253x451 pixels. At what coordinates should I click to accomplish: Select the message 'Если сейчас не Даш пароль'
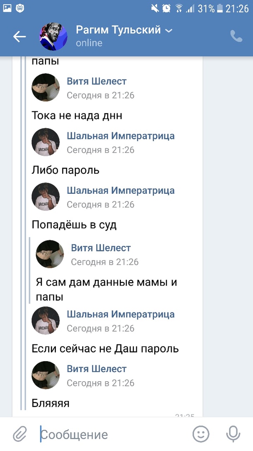point(105,348)
